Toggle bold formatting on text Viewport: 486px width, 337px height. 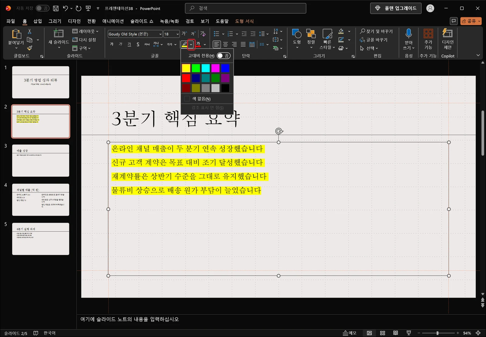(112, 44)
